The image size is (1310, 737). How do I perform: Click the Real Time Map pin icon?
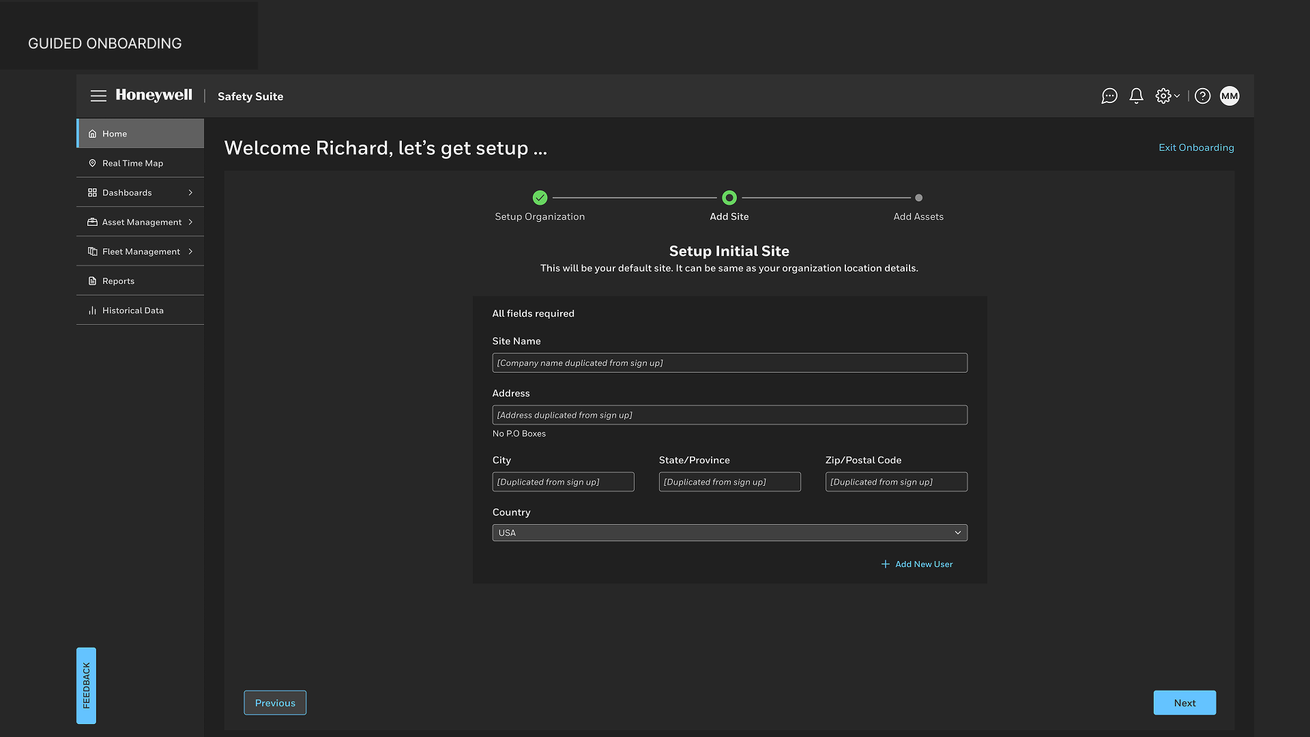tap(92, 163)
